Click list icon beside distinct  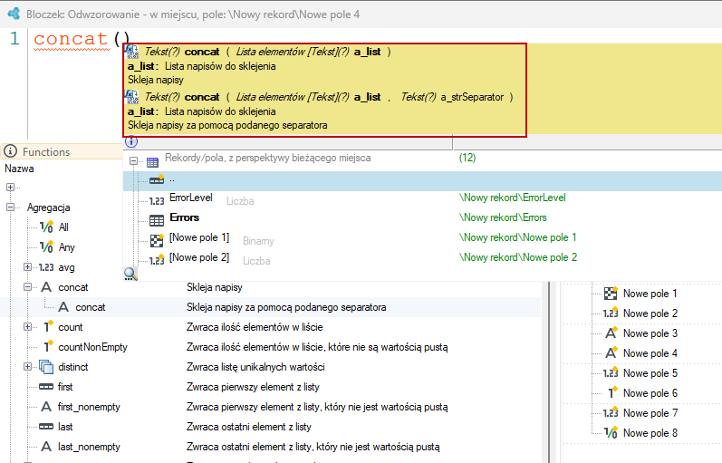(x=46, y=367)
